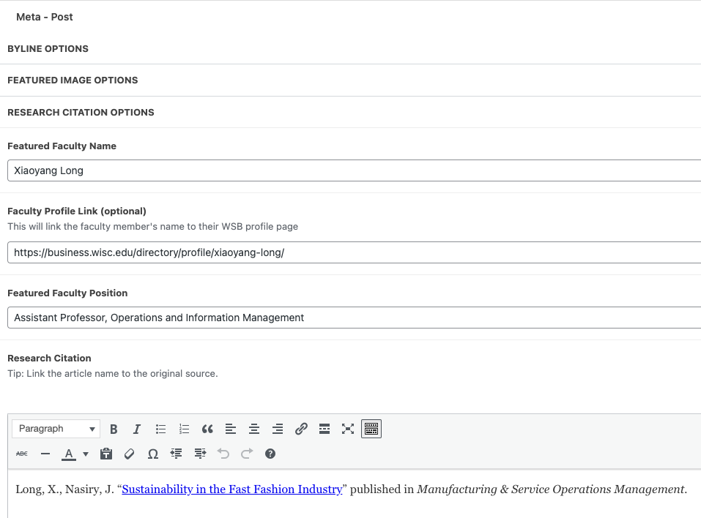This screenshot has width=701, height=518.
Task: Expand the Featured Image Options section
Action: pyautogui.click(x=73, y=80)
